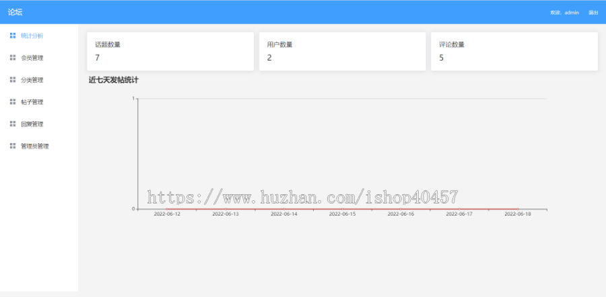Image resolution: width=606 pixels, height=297 pixels.
Task: Select the 评论数量 statistics card
Action: point(514,51)
